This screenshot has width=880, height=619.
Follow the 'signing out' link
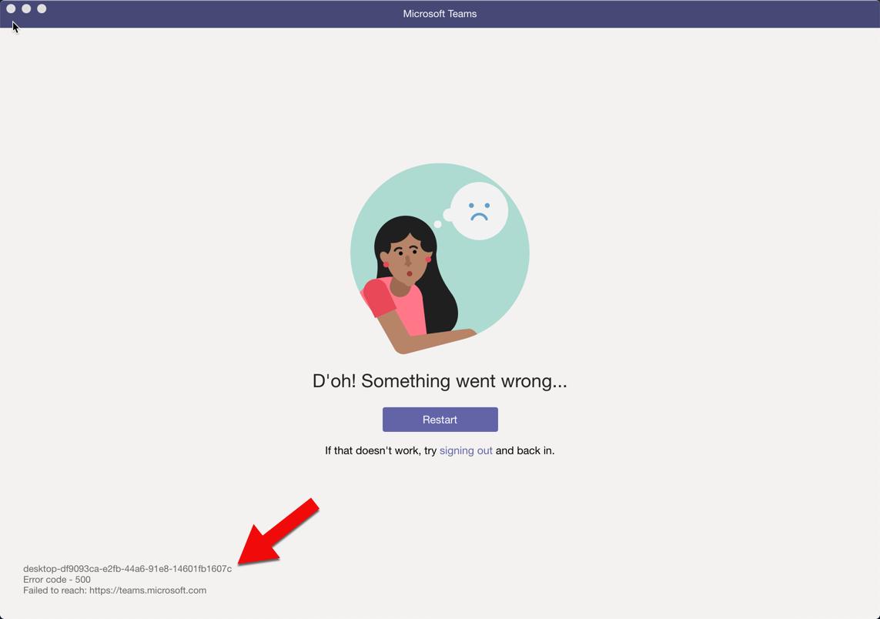tap(466, 450)
